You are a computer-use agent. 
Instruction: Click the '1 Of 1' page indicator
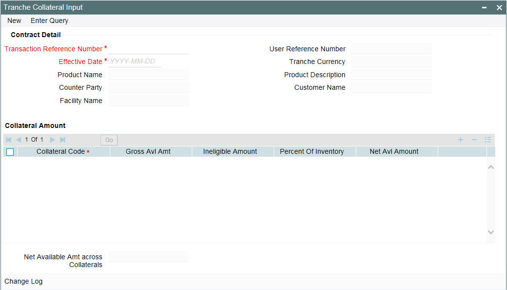(x=34, y=140)
